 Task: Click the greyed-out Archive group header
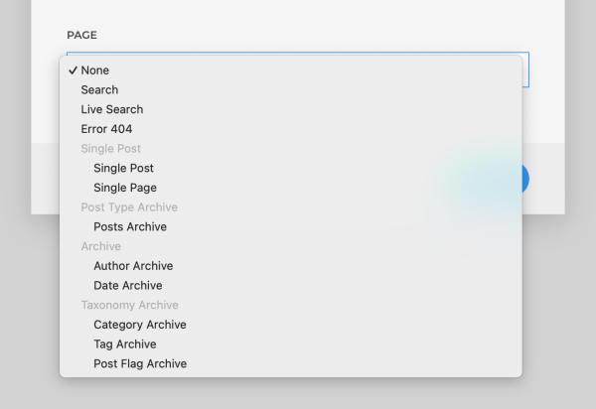(100, 246)
